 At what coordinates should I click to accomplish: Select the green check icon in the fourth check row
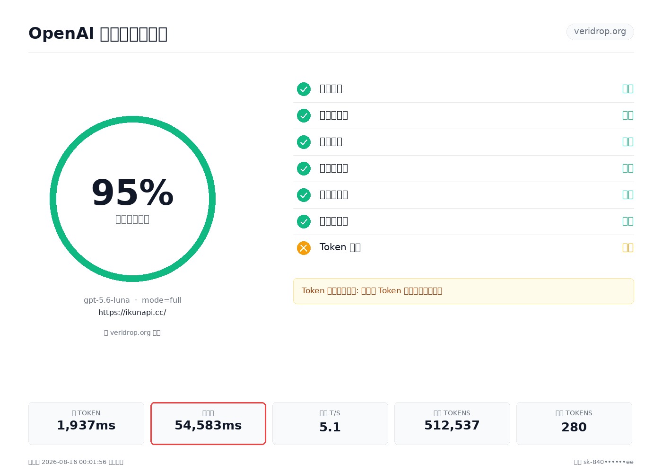coord(304,168)
